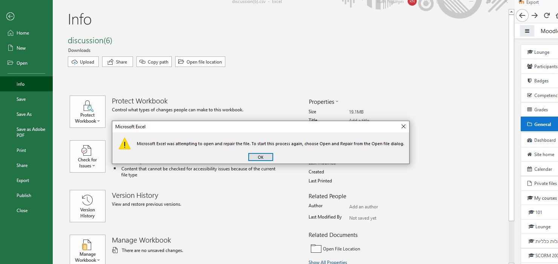558x264 pixels.
Task: Select the General section in Moodle
Action: 540,124
